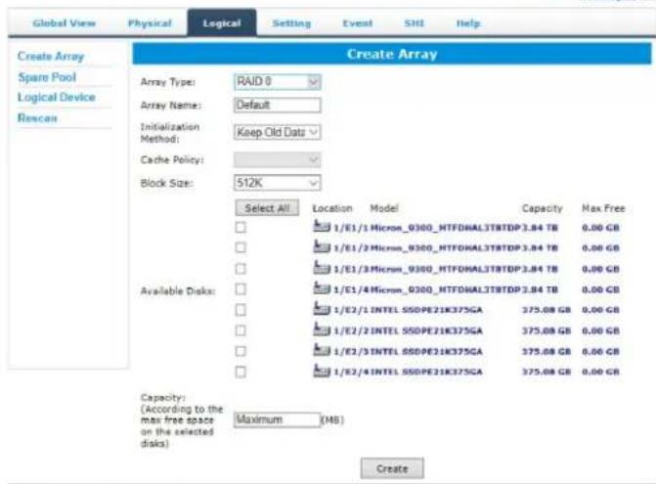Viewport: 656px width, 484px height.
Task: Check the box for disk 1/E2/3
Action: pos(241,351)
